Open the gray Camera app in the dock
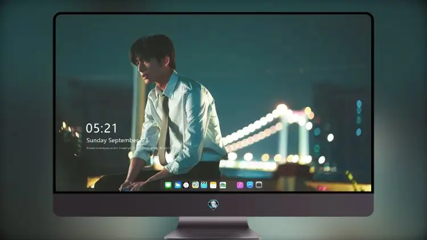427x240 pixels. pyautogui.click(x=259, y=185)
